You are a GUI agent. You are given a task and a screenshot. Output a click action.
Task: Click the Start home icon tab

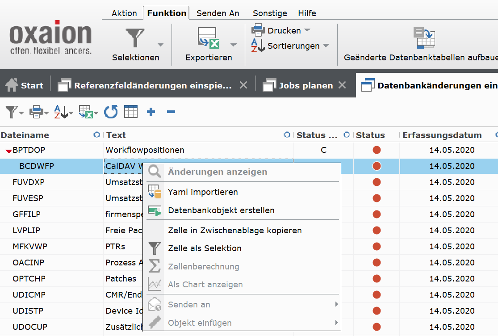(25, 85)
